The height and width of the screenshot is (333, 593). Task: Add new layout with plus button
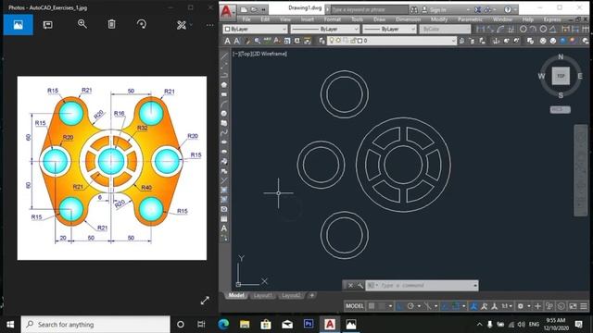312,296
